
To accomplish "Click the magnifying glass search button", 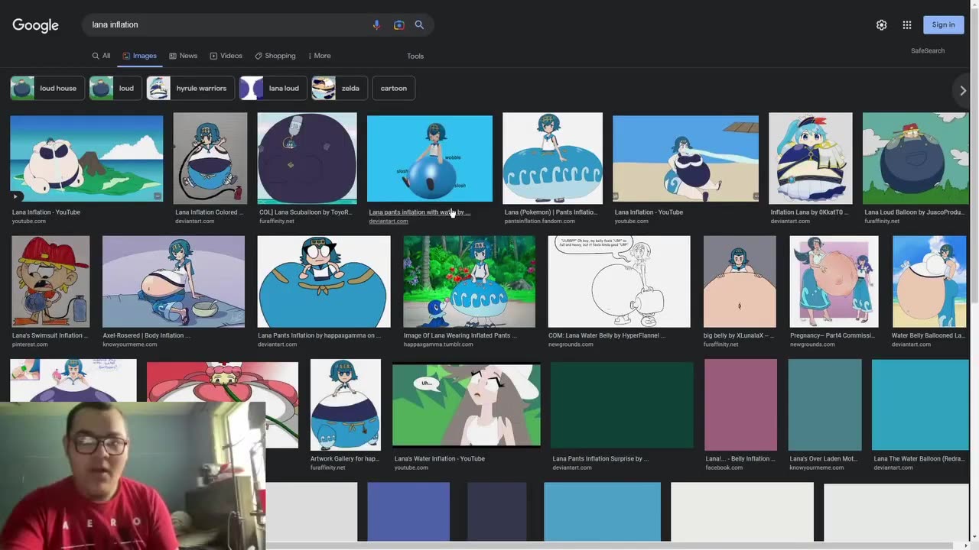I will pos(419,25).
